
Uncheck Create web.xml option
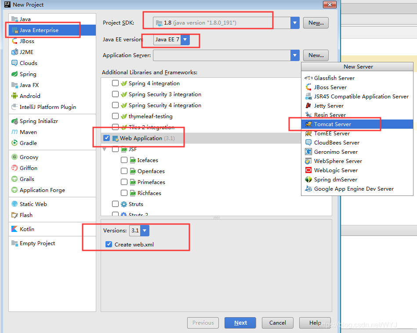tap(109, 244)
